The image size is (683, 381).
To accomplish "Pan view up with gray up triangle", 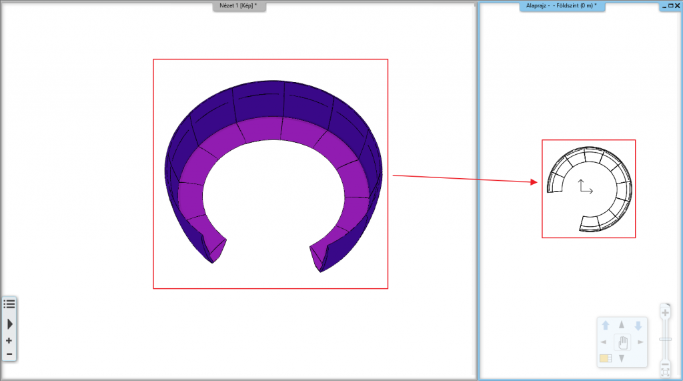I will point(622,325).
